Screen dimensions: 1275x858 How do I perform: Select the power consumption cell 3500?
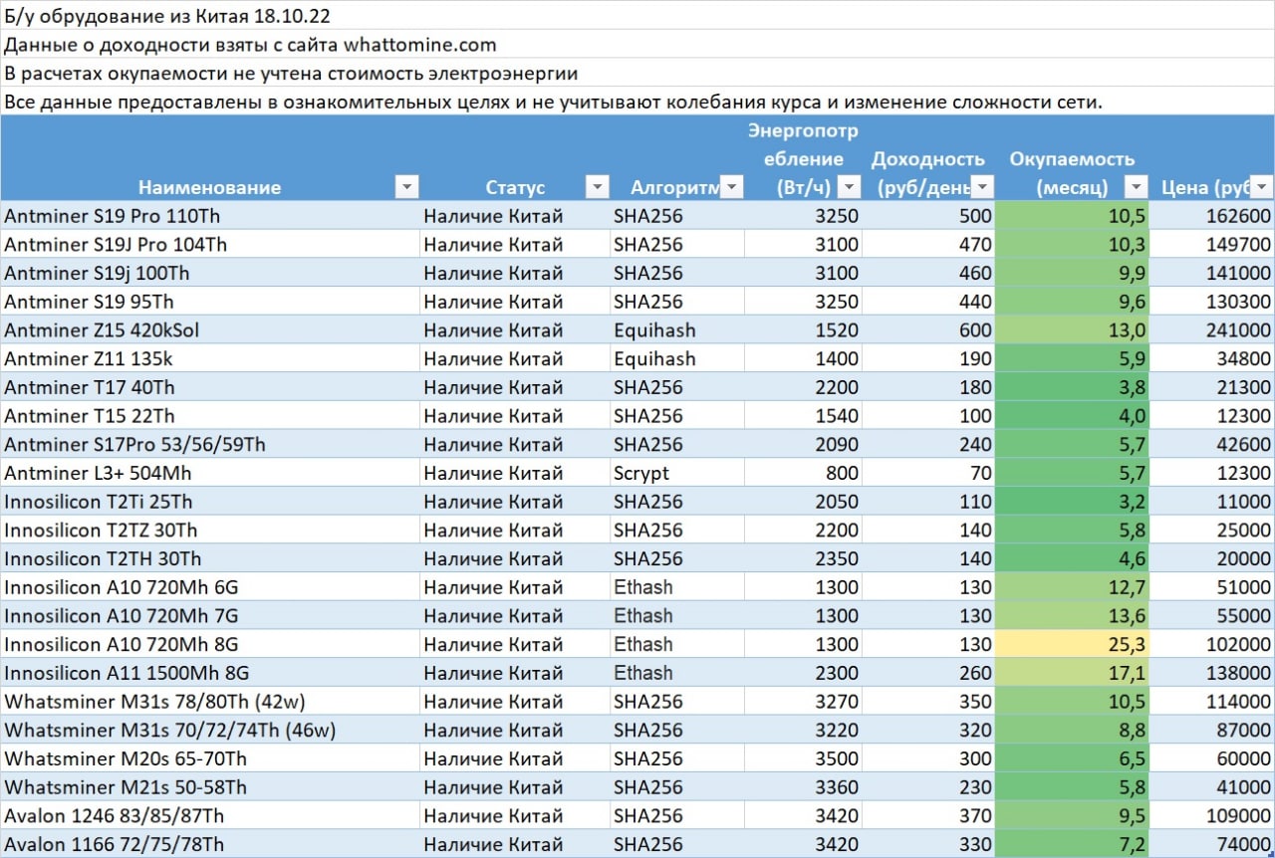point(803,759)
